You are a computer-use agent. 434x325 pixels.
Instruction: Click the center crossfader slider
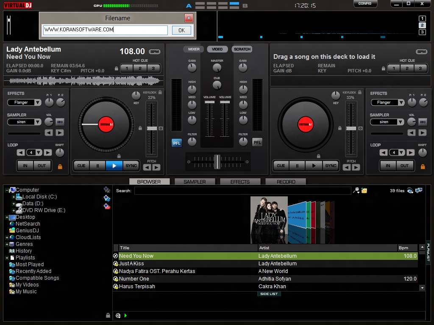(217, 161)
